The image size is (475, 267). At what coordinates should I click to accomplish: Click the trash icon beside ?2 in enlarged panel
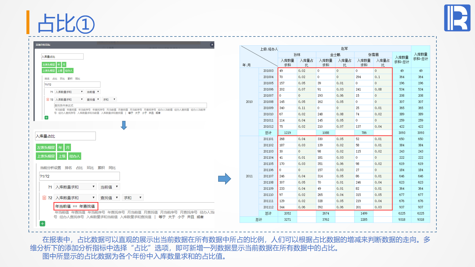click(44, 198)
